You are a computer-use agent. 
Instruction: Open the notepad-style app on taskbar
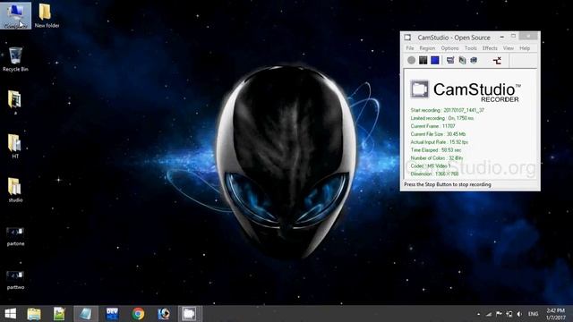(x=59, y=314)
